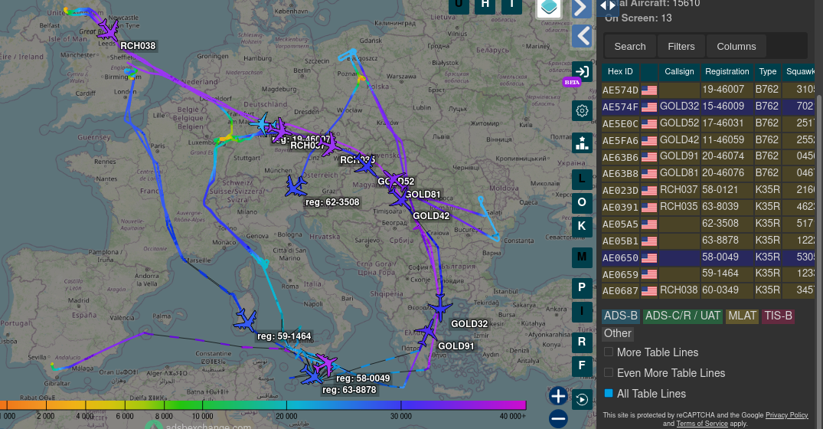
Task: Open the Columns tab
Action: tap(736, 46)
